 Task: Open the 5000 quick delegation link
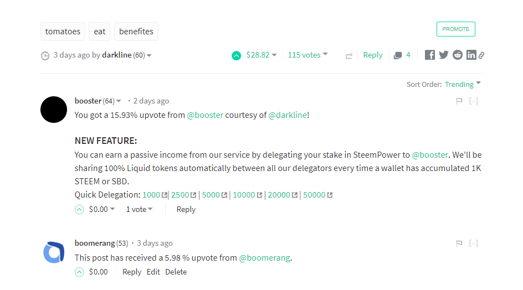(x=211, y=195)
